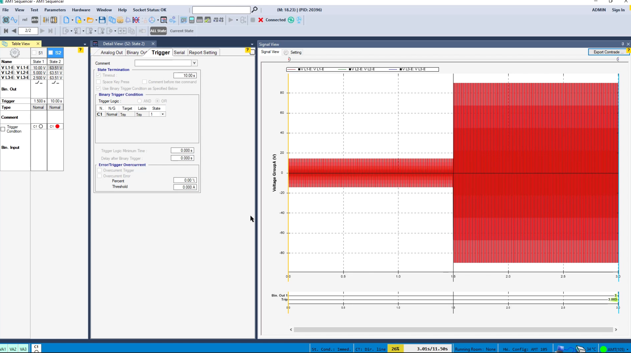Open the C1 State dropdown
Screen dimensions: 631x353
(163, 114)
